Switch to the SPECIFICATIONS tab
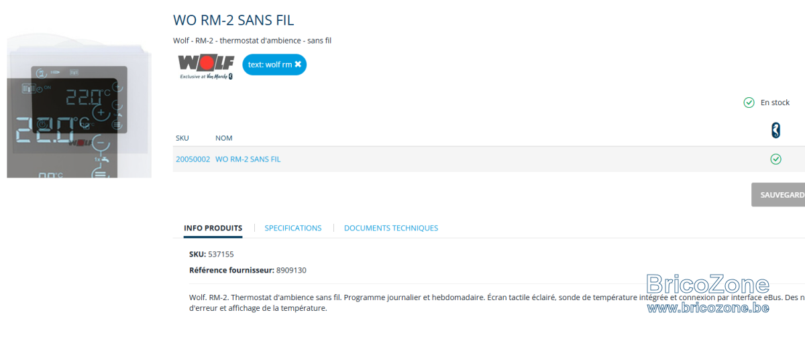805x337 pixels. pyautogui.click(x=293, y=228)
